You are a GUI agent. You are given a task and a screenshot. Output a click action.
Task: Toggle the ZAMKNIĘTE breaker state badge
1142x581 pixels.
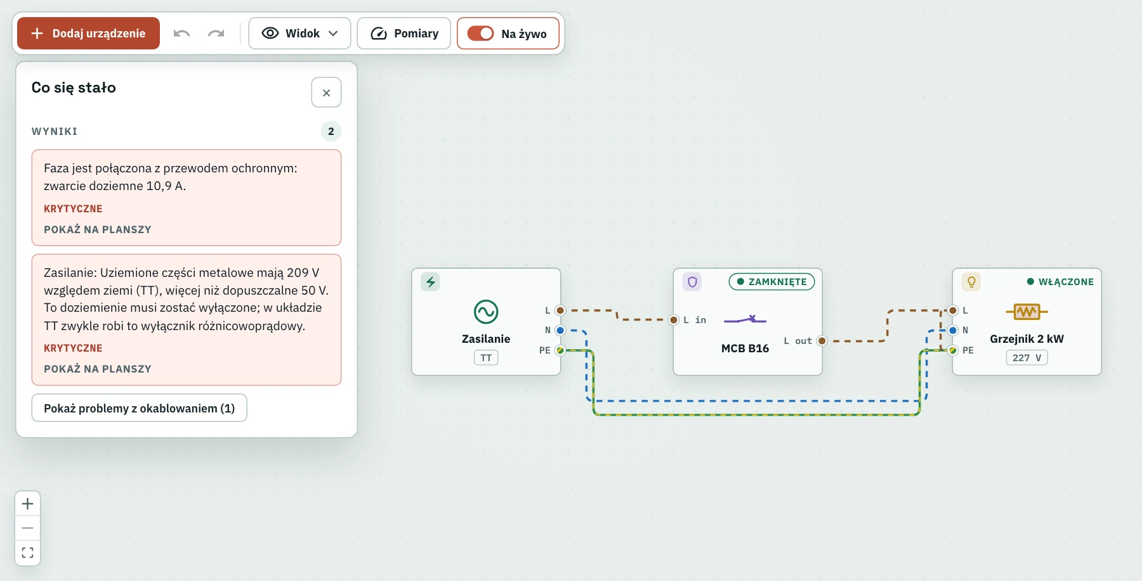771,281
